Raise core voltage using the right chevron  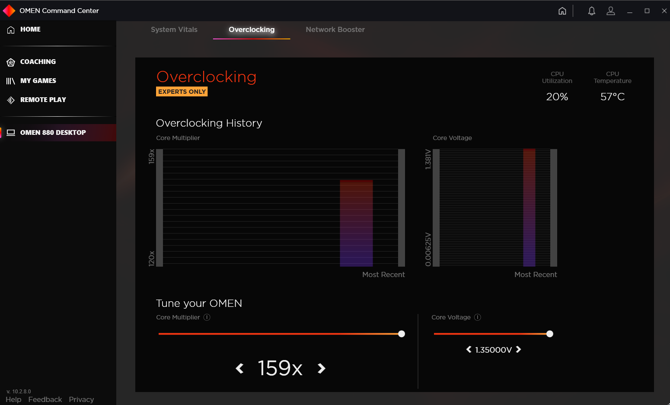[x=518, y=349]
